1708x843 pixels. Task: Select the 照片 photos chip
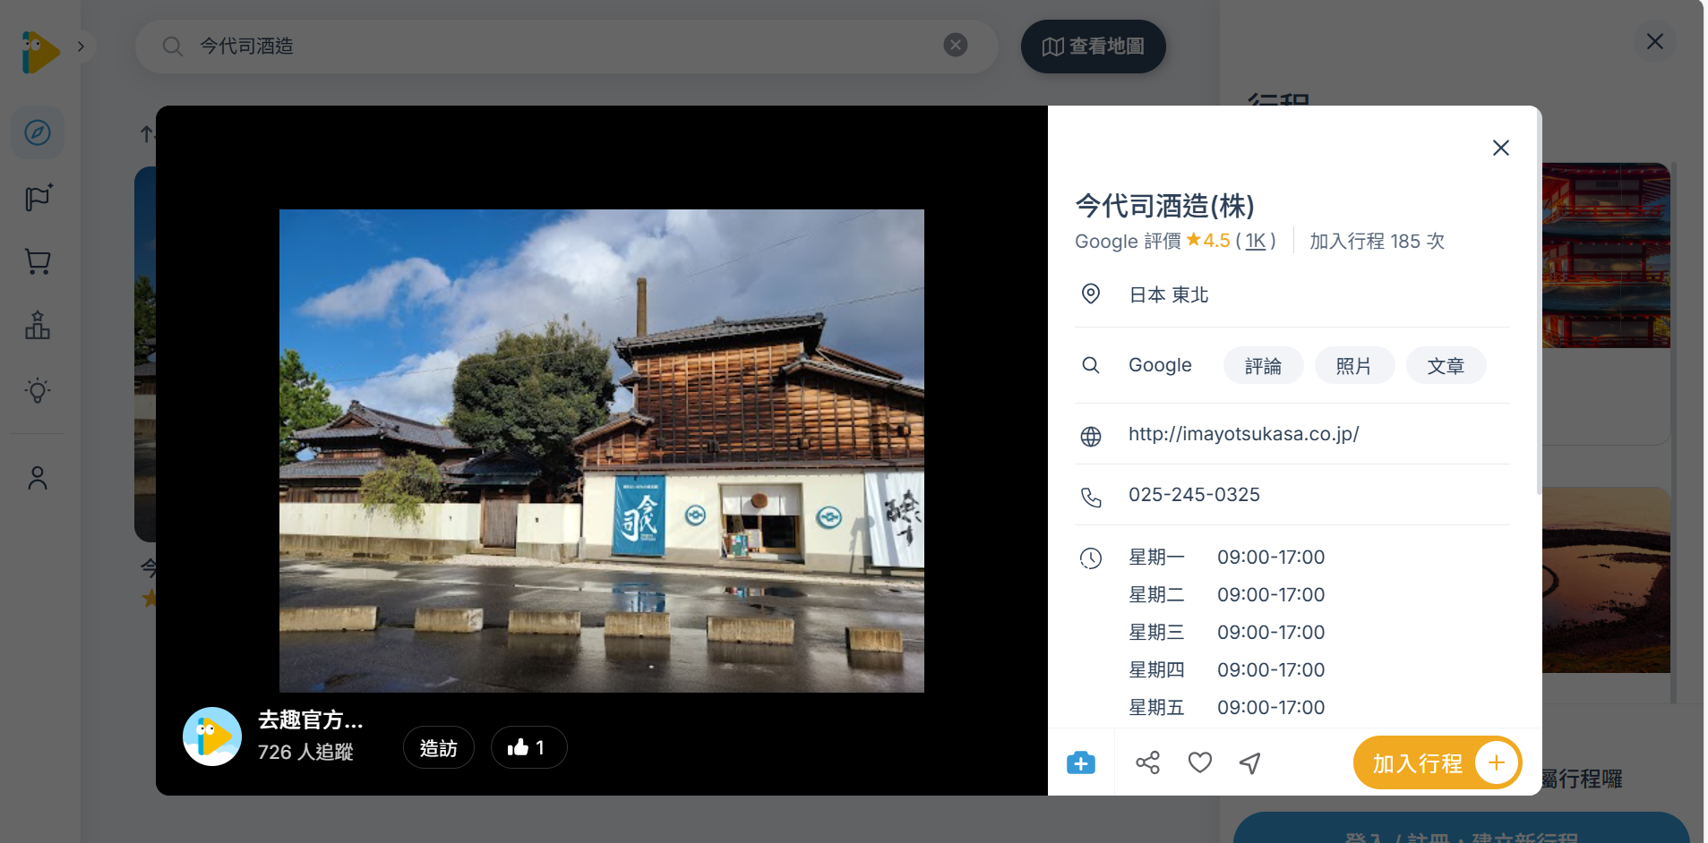1354,366
